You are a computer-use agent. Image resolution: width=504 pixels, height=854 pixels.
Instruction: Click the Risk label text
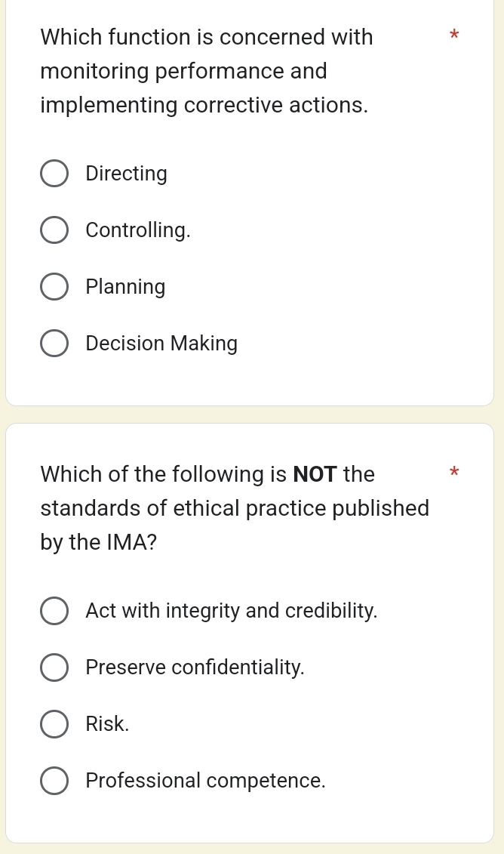pyautogui.click(x=107, y=723)
